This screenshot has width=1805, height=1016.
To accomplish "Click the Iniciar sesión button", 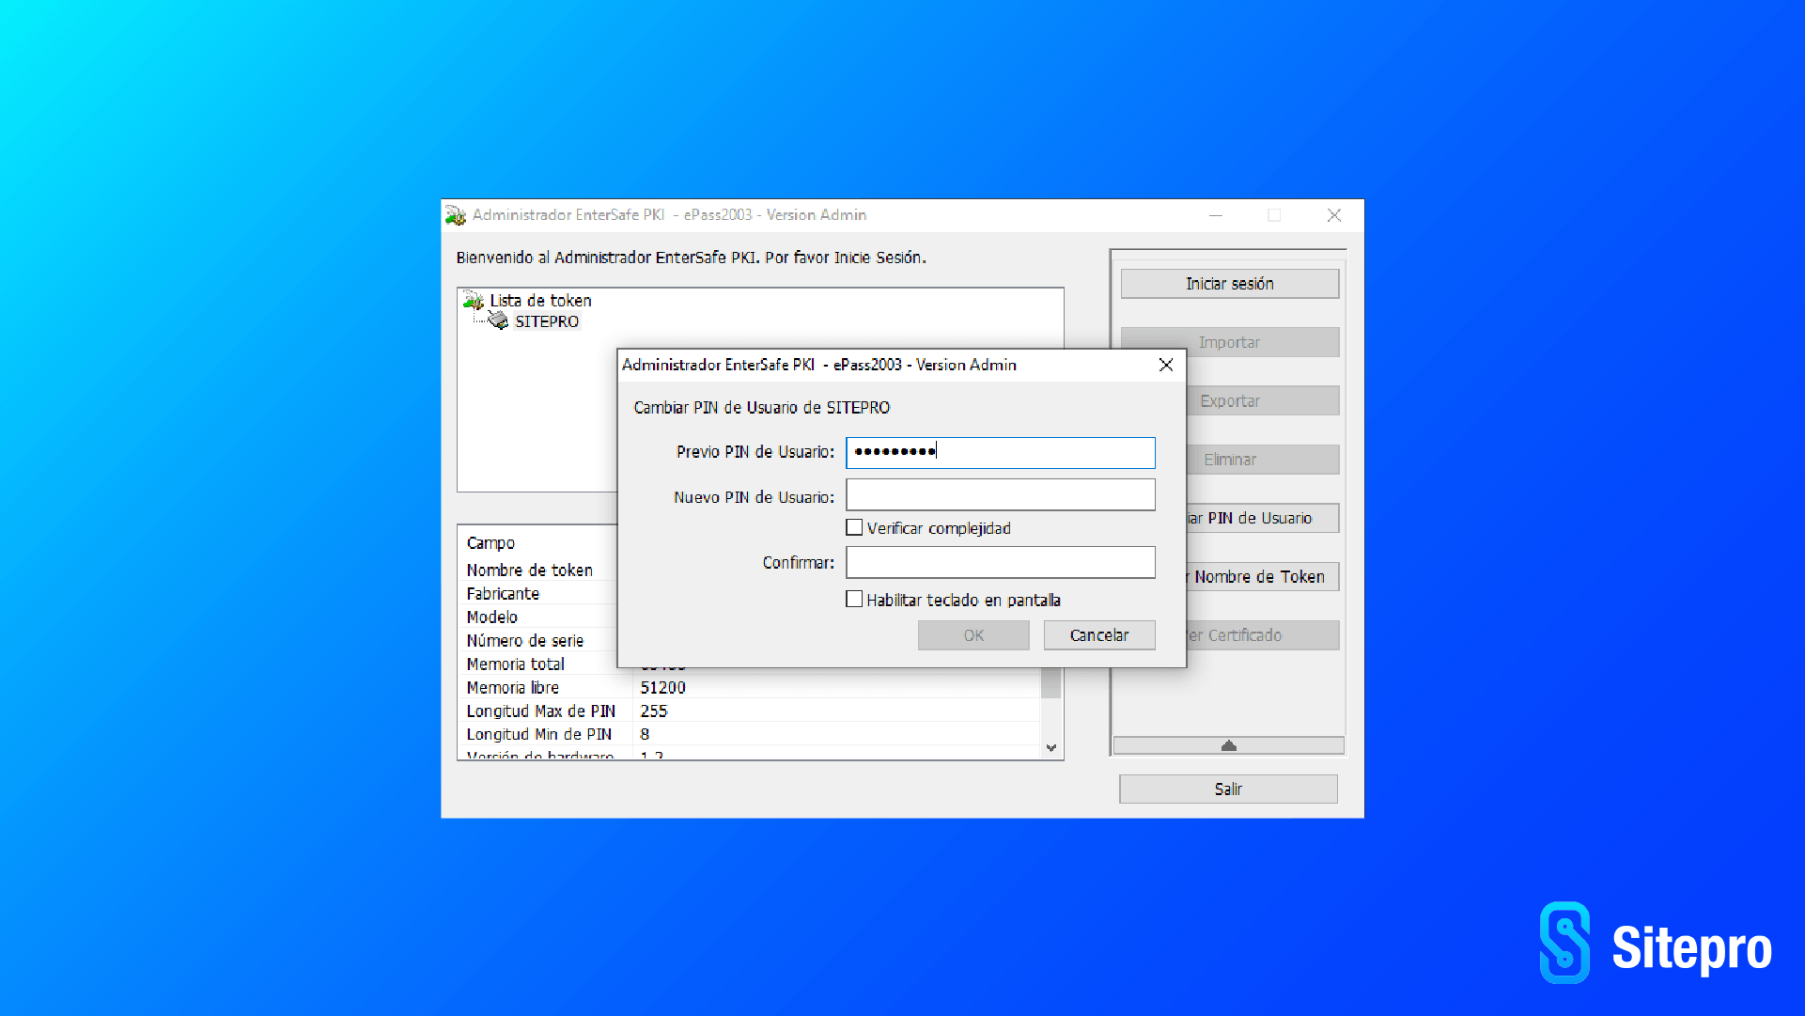I will tap(1230, 284).
